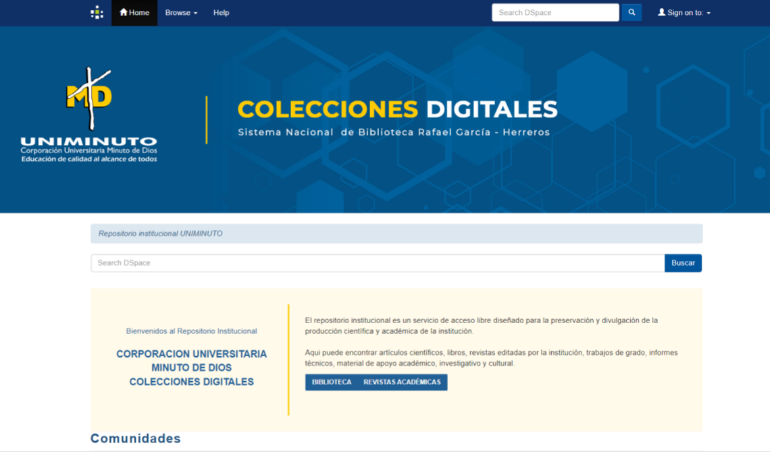
Task: Open the Browse dropdown menu
Action: click(181, 13)
